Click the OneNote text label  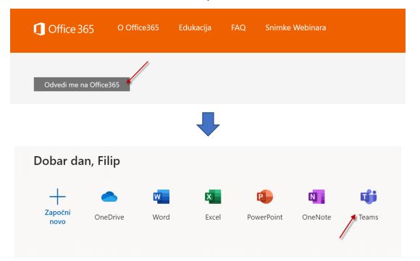point(316,217)
